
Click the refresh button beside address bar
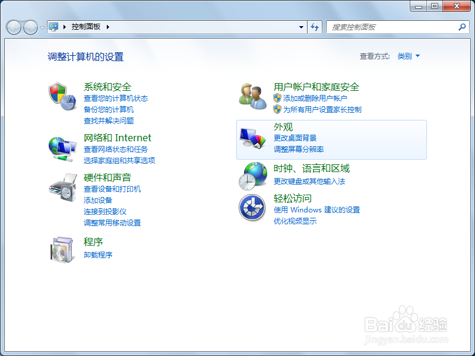pos(315,27)
